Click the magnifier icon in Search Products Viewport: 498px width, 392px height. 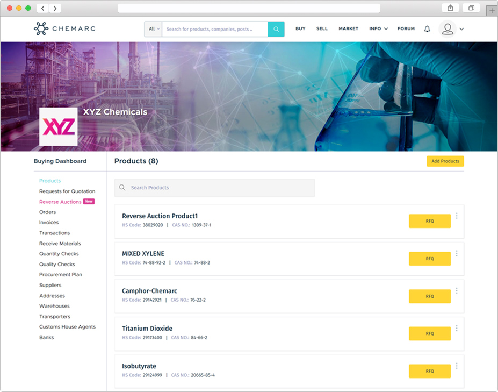[x=122, y=188]
